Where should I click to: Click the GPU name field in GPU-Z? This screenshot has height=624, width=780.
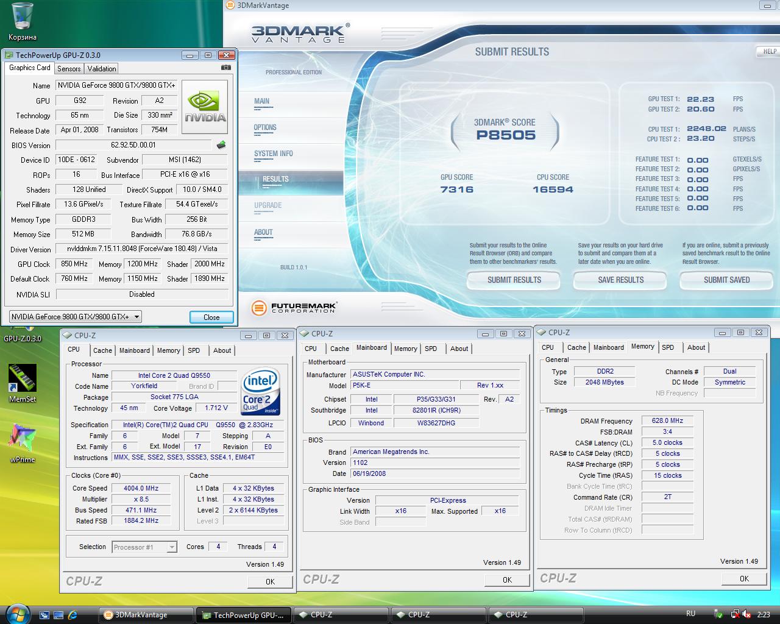[x=116, y=85]
